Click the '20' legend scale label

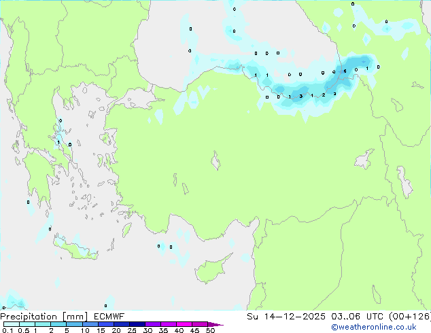116,330
